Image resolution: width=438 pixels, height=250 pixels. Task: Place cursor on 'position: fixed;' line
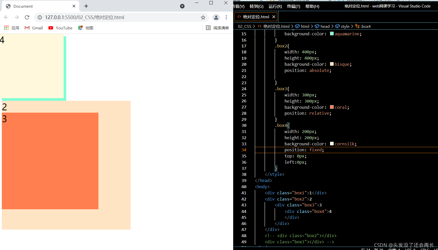tap(304, 150)
